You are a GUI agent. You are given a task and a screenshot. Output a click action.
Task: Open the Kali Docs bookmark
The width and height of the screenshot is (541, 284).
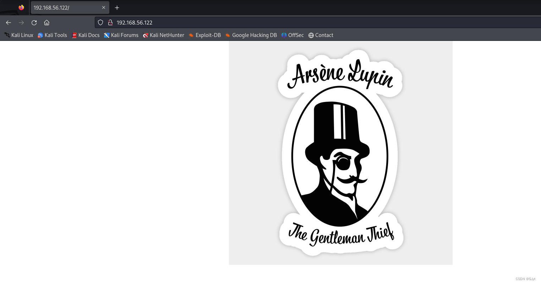tap(86, 35)
